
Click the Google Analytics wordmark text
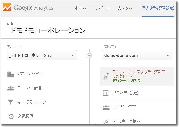coord(33,8)
